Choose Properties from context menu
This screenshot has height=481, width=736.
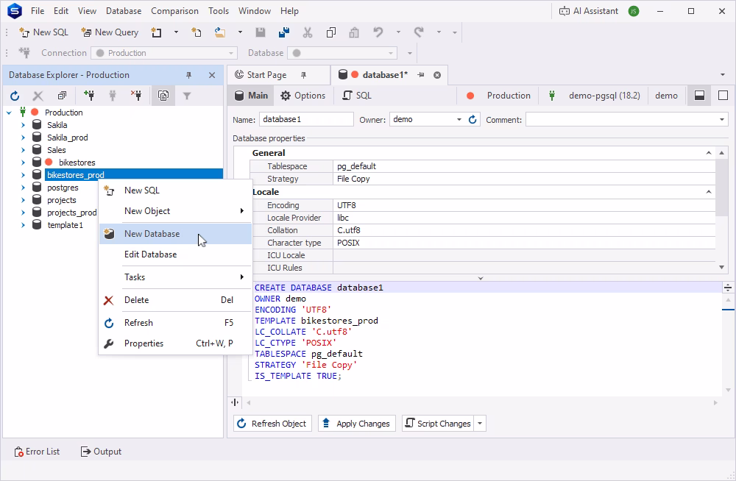click(x=176, y=343)
